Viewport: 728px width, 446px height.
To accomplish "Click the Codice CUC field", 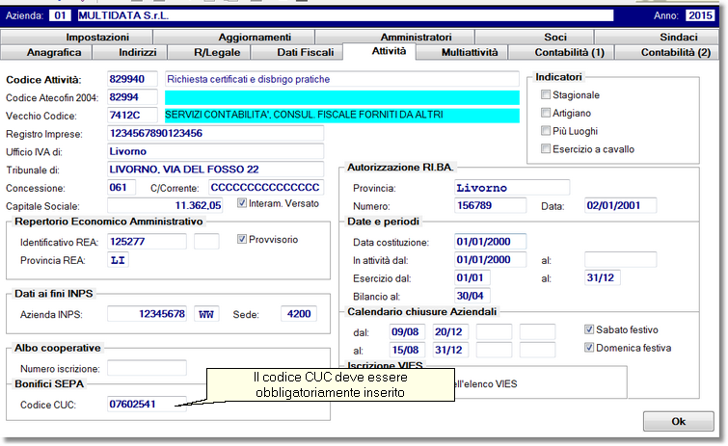I will [x=147, y=405].
